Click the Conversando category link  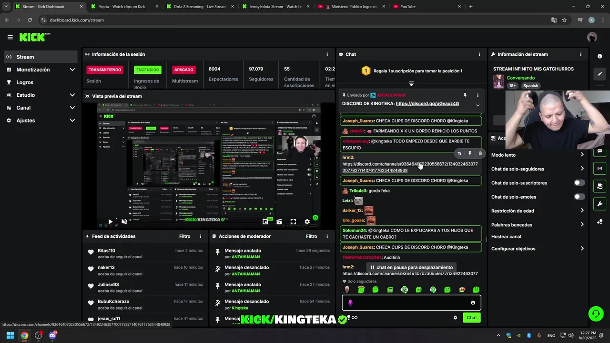[x=520, y=78]
